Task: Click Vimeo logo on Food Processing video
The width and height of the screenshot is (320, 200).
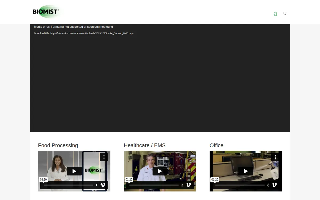Action: (x=103, y=185)
